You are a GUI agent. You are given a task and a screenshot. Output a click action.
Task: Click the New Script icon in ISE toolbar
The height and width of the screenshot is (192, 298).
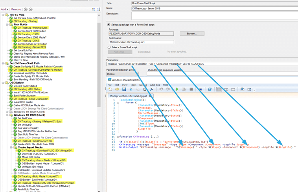click(110, 89)
